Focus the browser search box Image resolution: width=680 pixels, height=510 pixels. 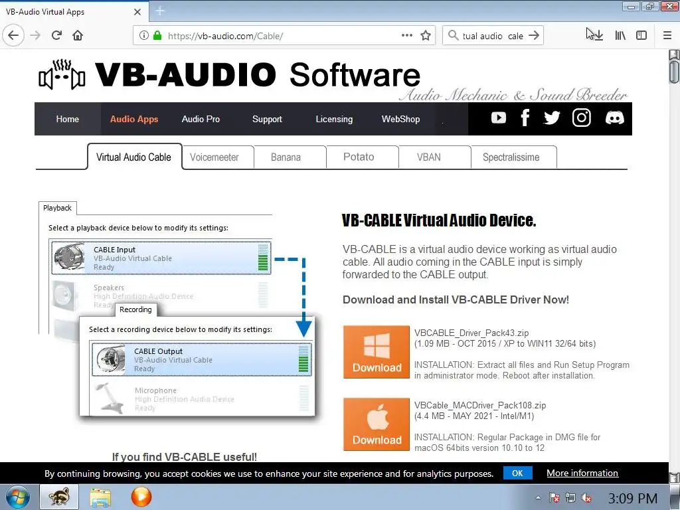point(493,36)
